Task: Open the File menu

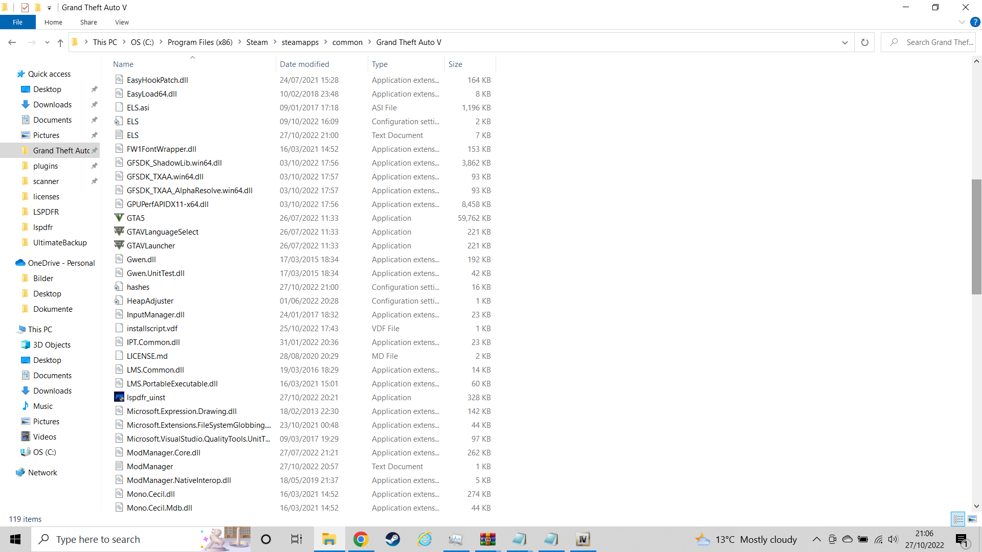Action: [x=17, y=22]
